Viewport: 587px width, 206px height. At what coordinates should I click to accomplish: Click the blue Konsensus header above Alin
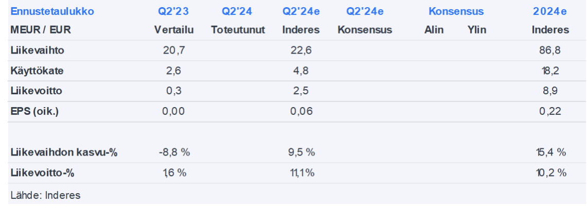pos(456,11)
